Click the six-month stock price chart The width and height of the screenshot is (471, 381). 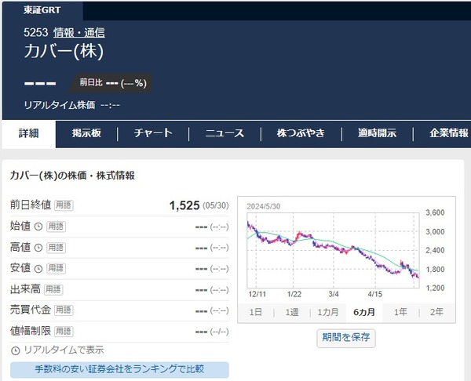click(x=333, y=251)
